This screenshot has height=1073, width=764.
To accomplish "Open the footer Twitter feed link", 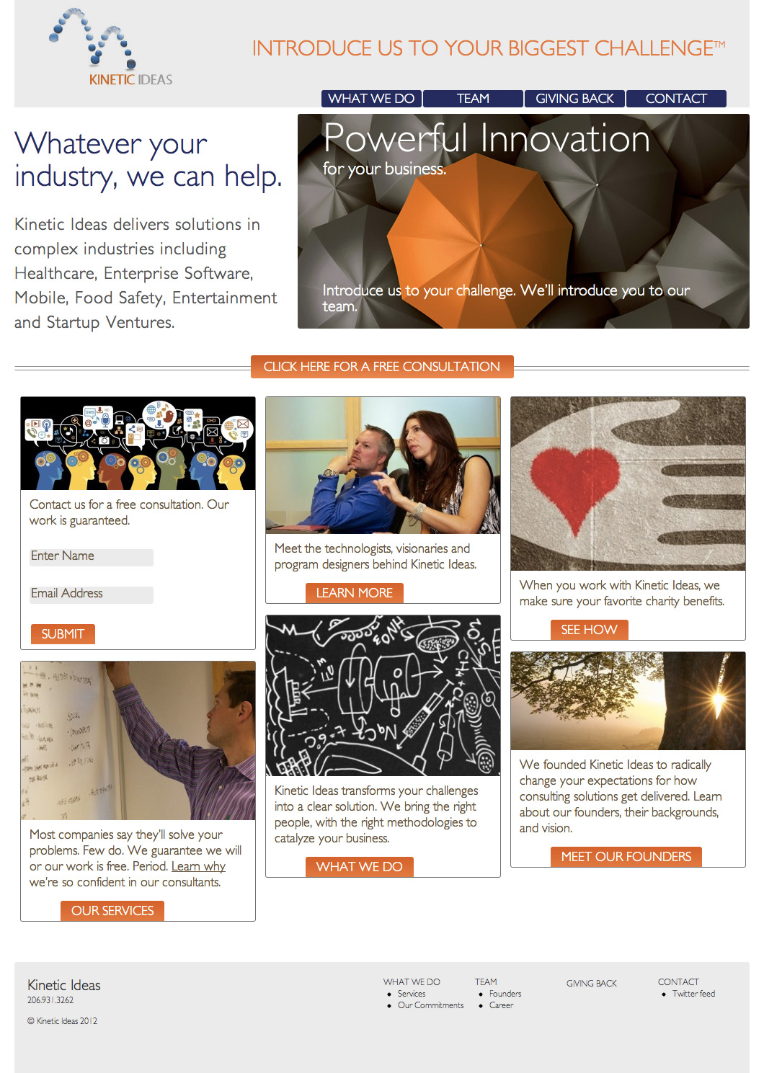I will [693, 994].
